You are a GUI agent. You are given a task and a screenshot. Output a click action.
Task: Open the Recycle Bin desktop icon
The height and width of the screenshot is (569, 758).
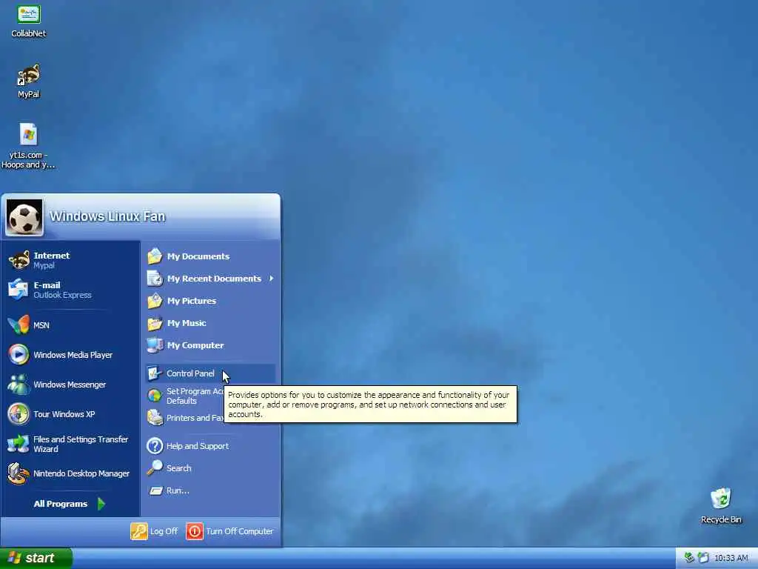pos(721,499)
